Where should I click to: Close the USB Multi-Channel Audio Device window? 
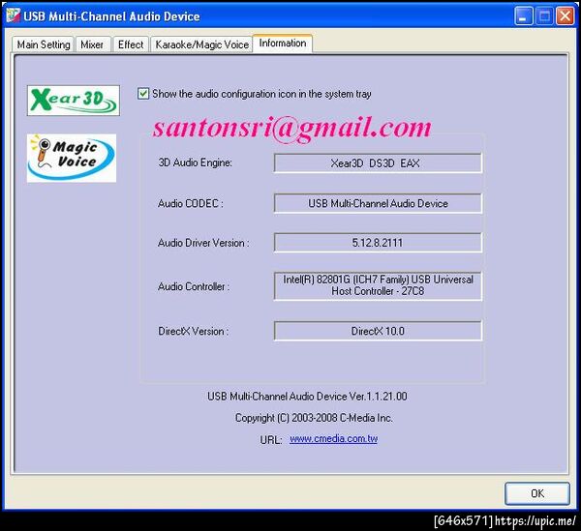566,16
